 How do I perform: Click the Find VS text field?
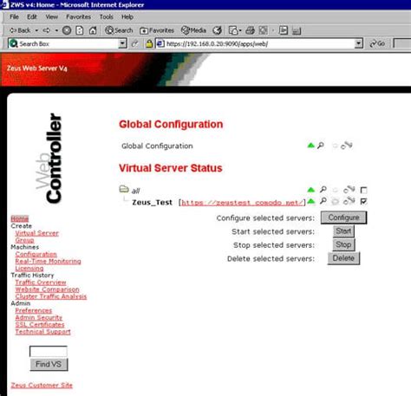pyautogui.click(x=49, y=351)
